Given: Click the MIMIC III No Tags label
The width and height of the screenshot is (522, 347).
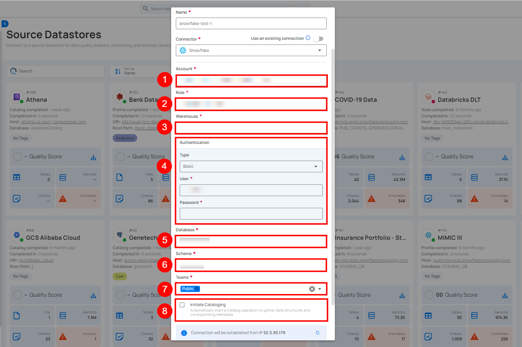Looking at the screenshot, I should (432, 276).
